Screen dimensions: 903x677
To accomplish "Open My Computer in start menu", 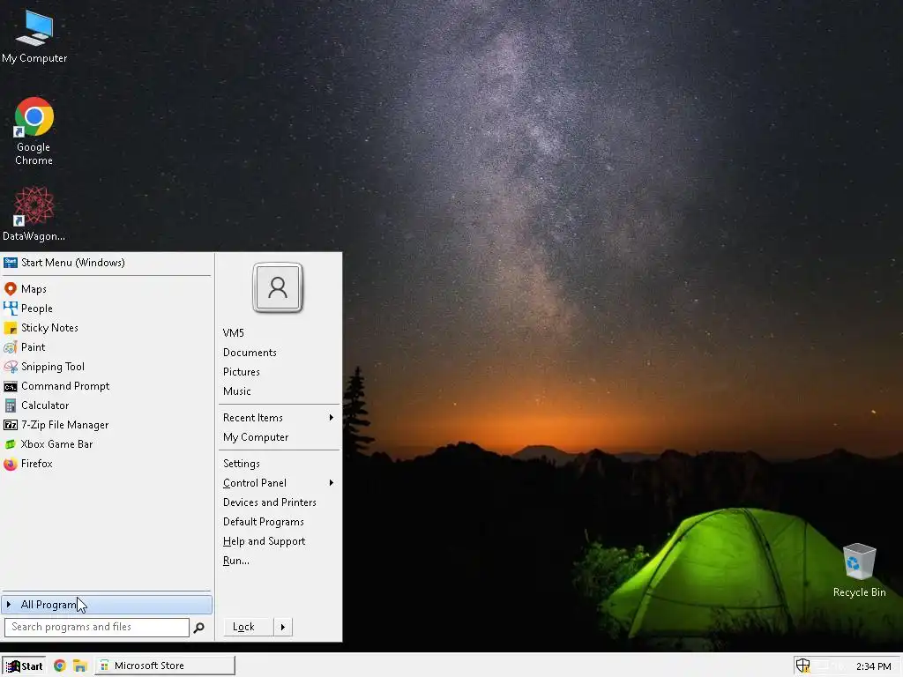I will pos(256,437).
